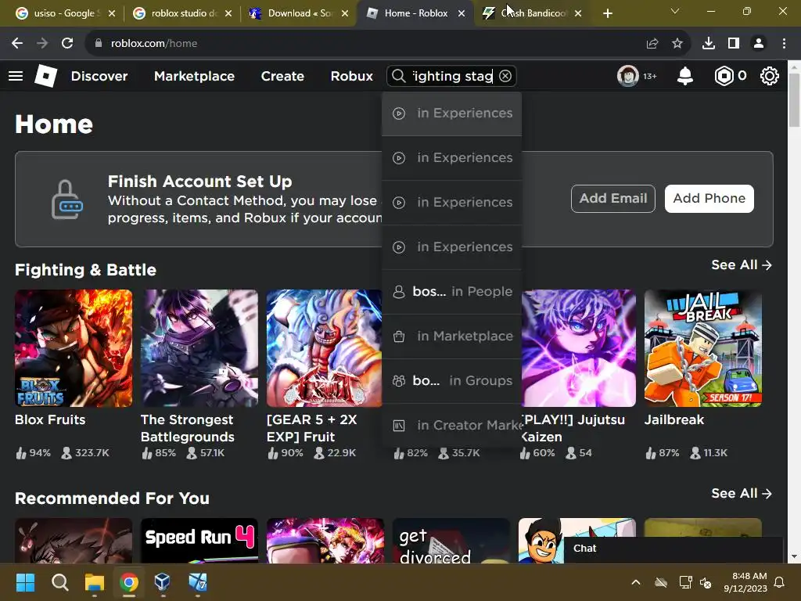
Task: Open the tab search dropdown arrow
Action: coord(675,11)
